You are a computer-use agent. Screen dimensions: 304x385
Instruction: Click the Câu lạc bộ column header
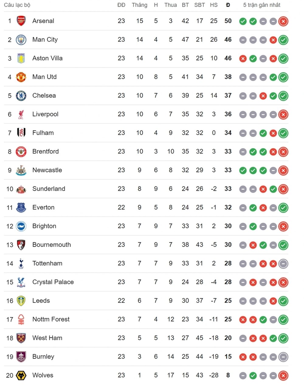click(x=17, y=5)
